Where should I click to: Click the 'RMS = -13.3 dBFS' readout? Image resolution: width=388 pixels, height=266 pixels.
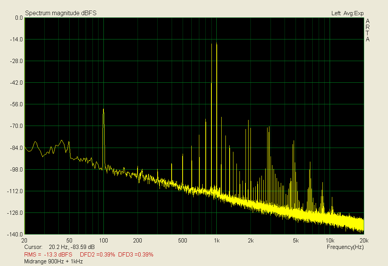[48, 255]
